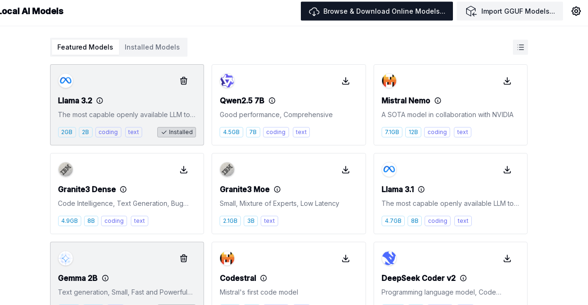Show info for Llama 3.2
This screenshot has height=305, width=588.
click(100, 101)
